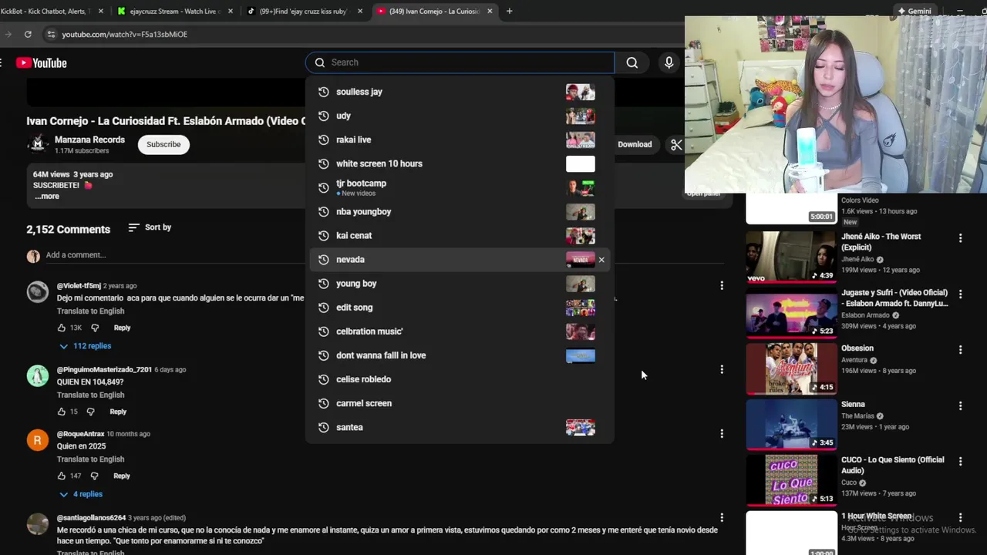Click the clip scissors icon
987x555 pixels.
pyautogui.click(x=676, y=144)
